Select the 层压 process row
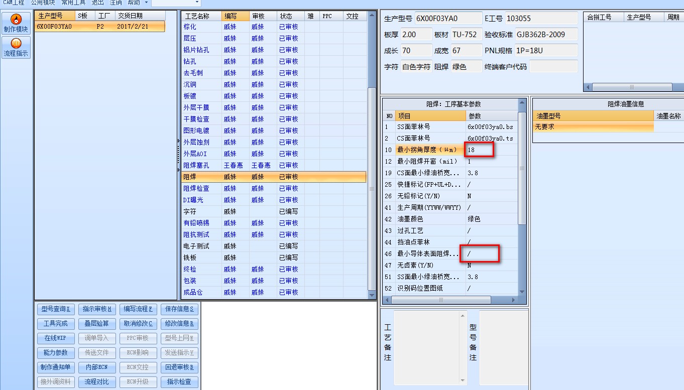 [x=274, y=39]
